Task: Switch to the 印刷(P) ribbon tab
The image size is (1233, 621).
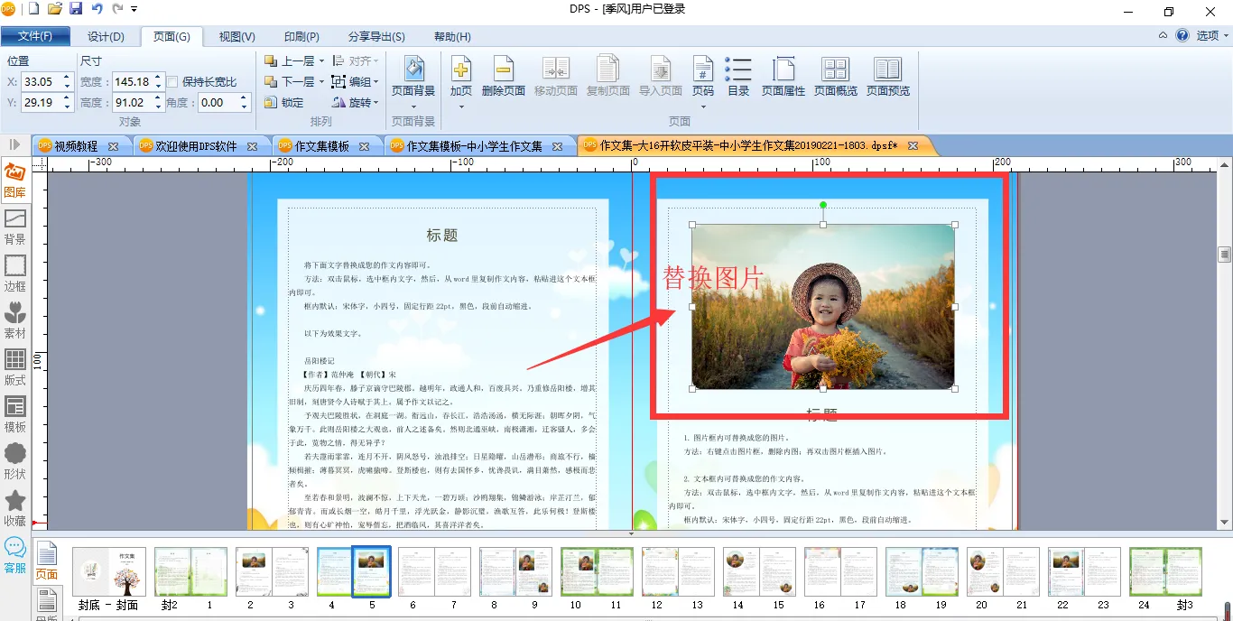Action: pos(301,37)
